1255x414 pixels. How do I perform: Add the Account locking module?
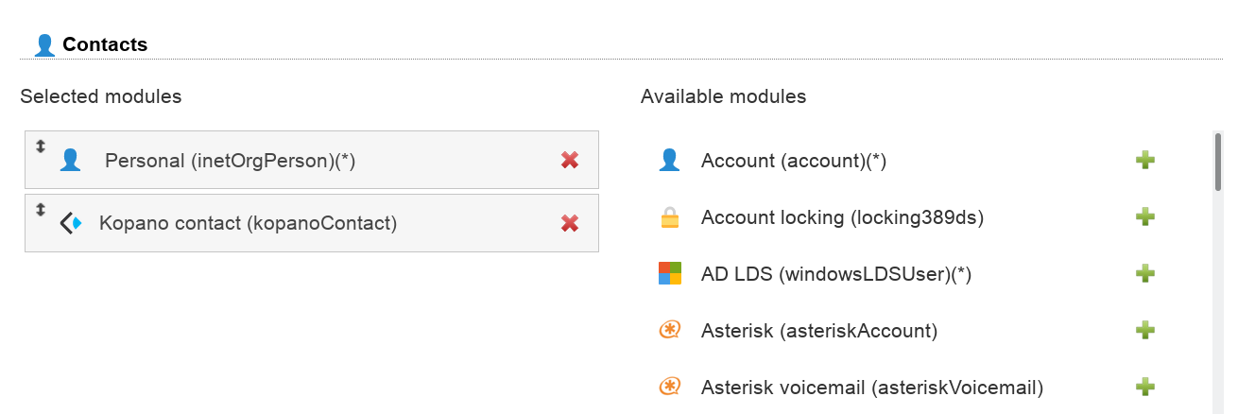(1144, 217)
